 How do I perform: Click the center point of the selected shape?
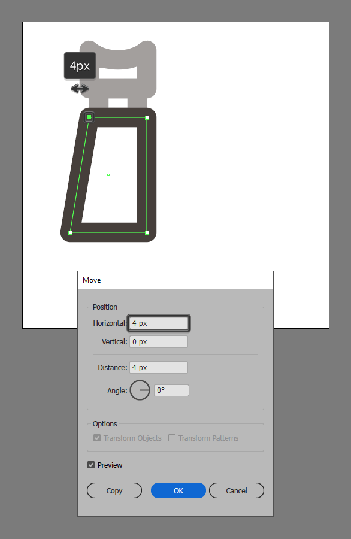[108, 175]
